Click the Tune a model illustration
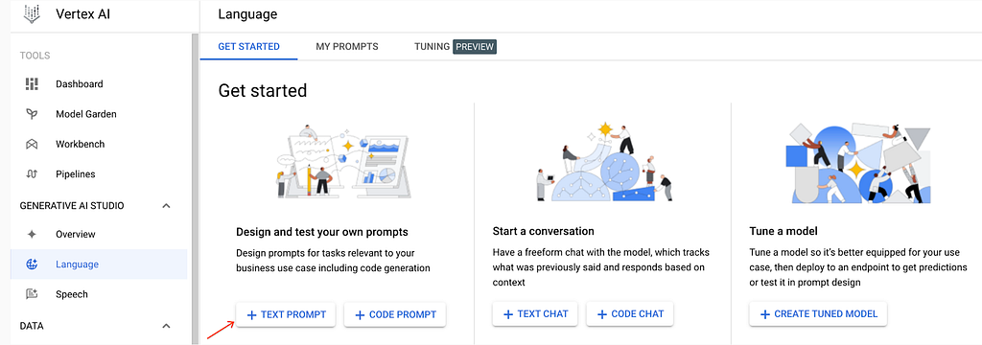 point(858,164)
